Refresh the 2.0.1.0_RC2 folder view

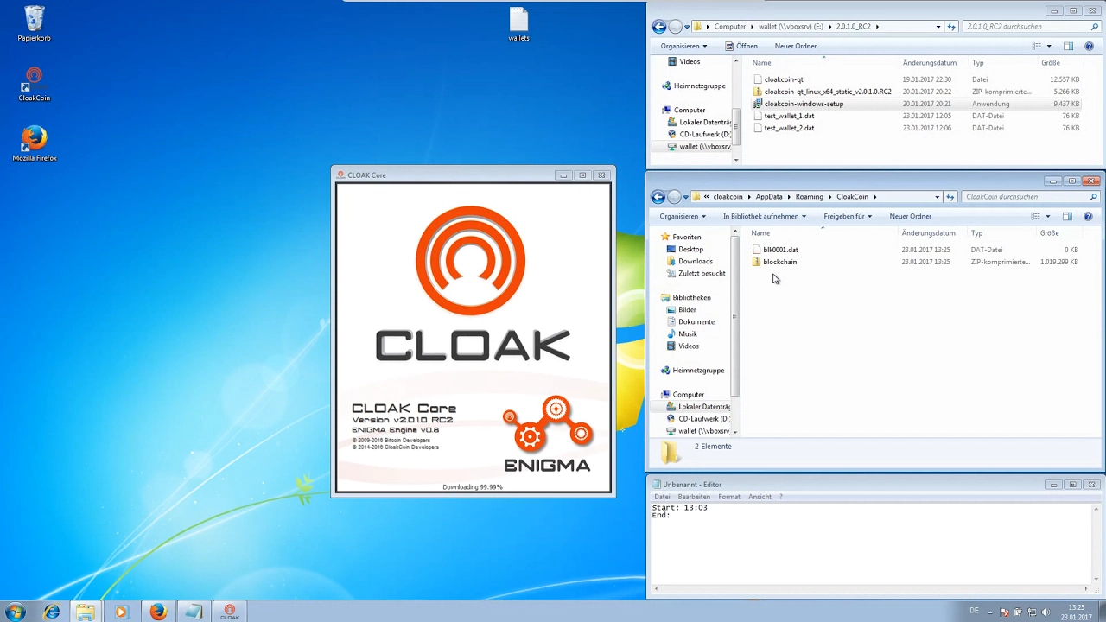click(x=951, y=27)
